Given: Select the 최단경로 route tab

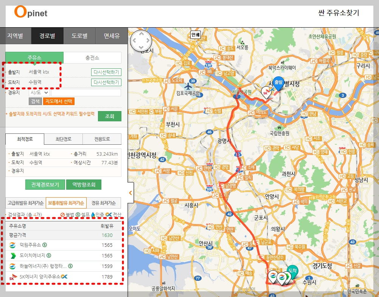Looking at the screenshot, I should pyautogui.click(x=63, y=139).
